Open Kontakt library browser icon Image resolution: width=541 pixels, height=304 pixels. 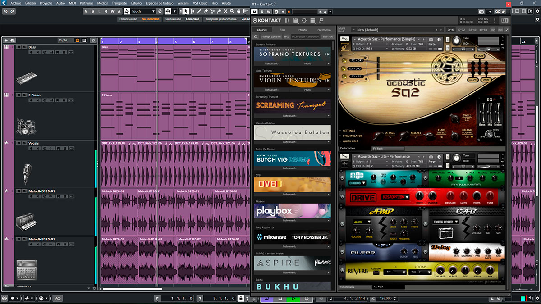[287, 20]
